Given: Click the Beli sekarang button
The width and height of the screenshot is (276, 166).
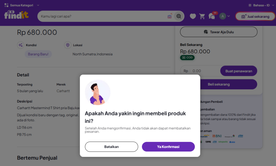Looking at the screenshot, I should [x=219, y=84].
